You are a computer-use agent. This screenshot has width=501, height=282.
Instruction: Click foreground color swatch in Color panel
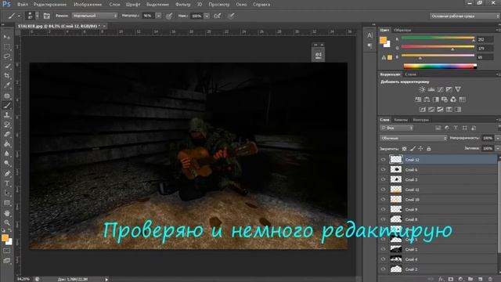383,40
